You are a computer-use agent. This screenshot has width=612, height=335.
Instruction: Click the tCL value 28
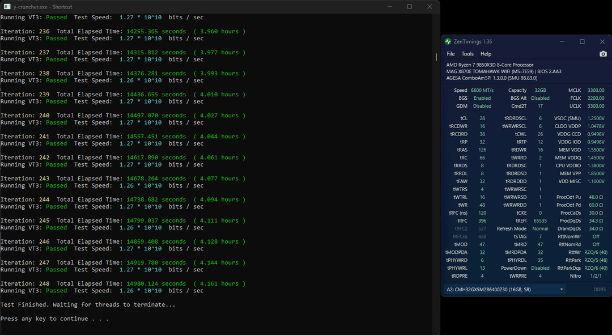click(482, 118)
